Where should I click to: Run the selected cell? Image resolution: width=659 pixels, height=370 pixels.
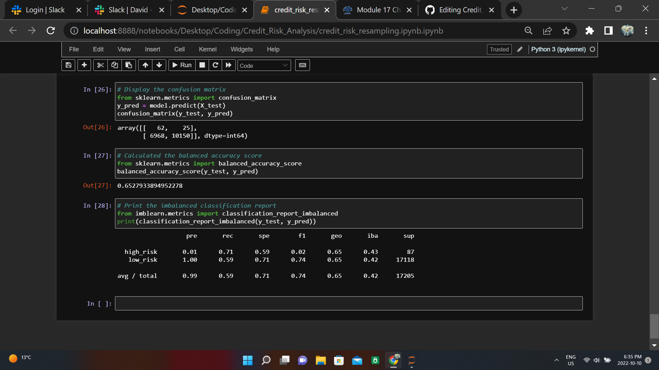coord(182,65)
